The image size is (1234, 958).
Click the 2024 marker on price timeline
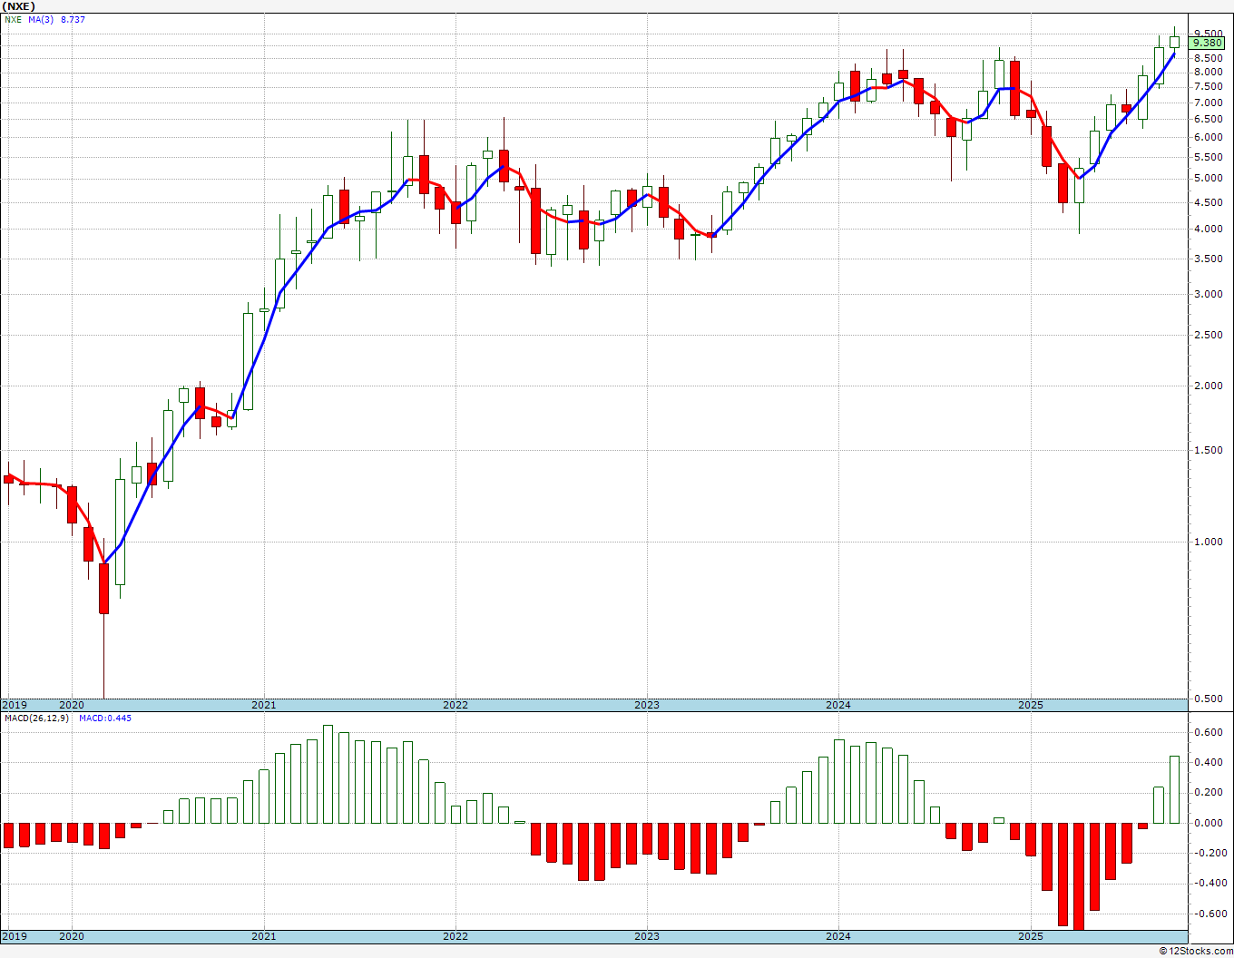(x=837, y=705)
